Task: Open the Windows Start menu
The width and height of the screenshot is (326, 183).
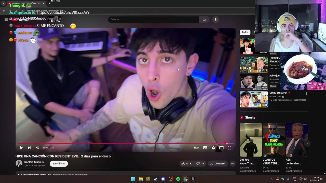Action: tap(133, 179)
